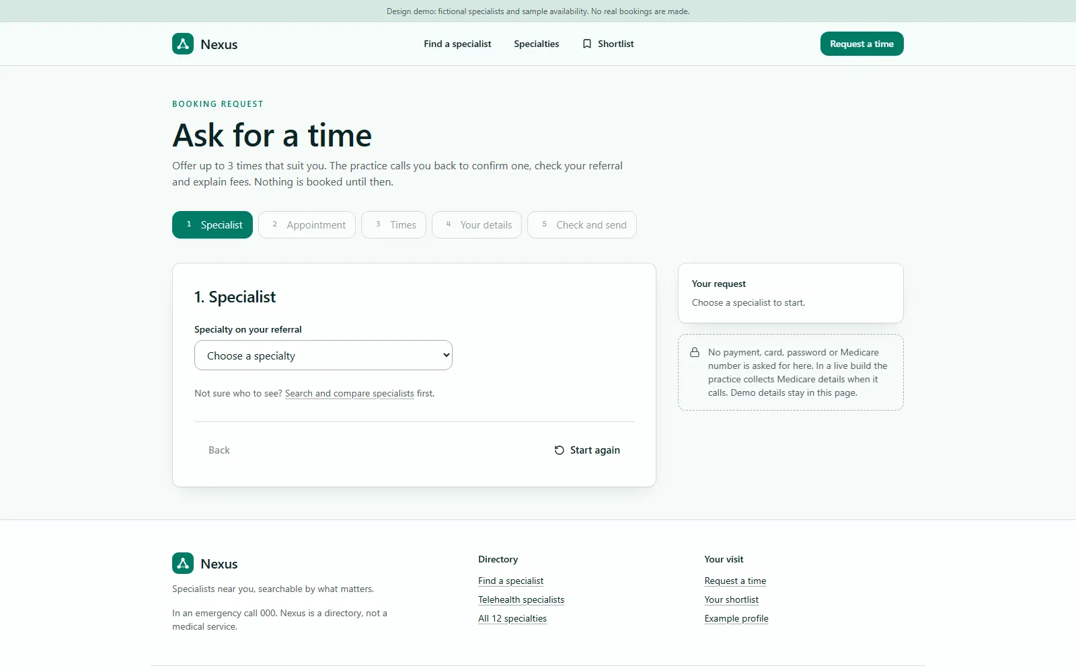This screenshot has height=672, width=1076.
Task: Click the lock icon beside the no-payment note
Action: (x=695, y=352)
